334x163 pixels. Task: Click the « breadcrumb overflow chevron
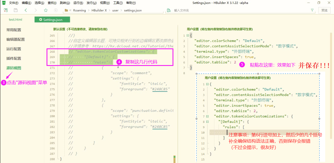[x=70, y=10]
